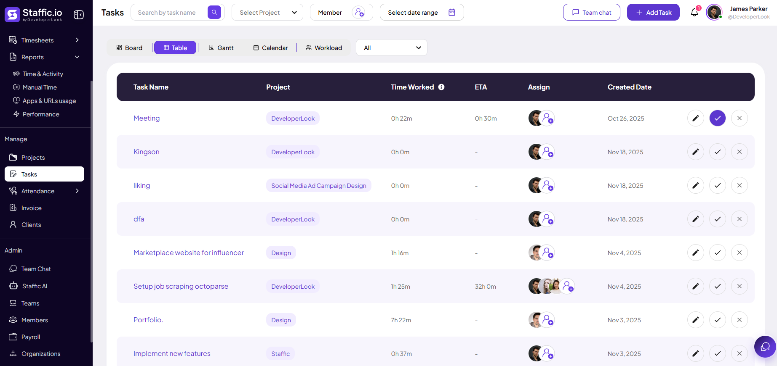Remove the liking task with the X icon

740,185
